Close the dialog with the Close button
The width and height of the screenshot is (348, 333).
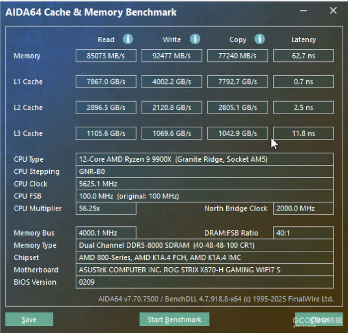click(318, 320)
